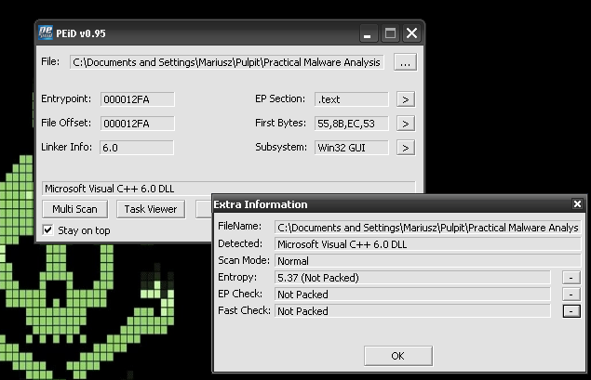
Task: Click the PEiD application icon in title bar
Action: [x=46, y=33]
